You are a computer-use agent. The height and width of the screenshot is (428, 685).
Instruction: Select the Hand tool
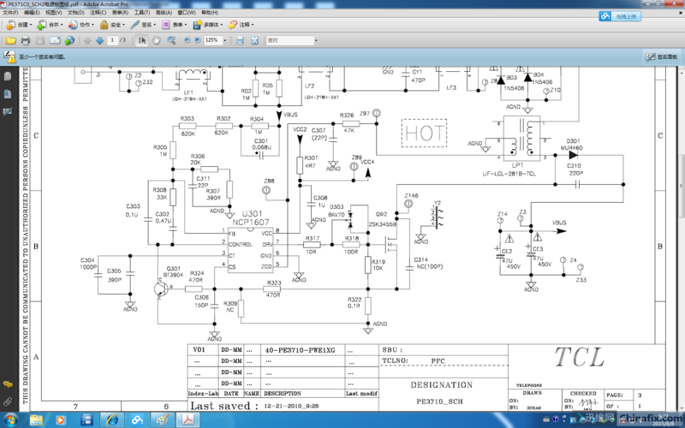click(x=157, y=40)
